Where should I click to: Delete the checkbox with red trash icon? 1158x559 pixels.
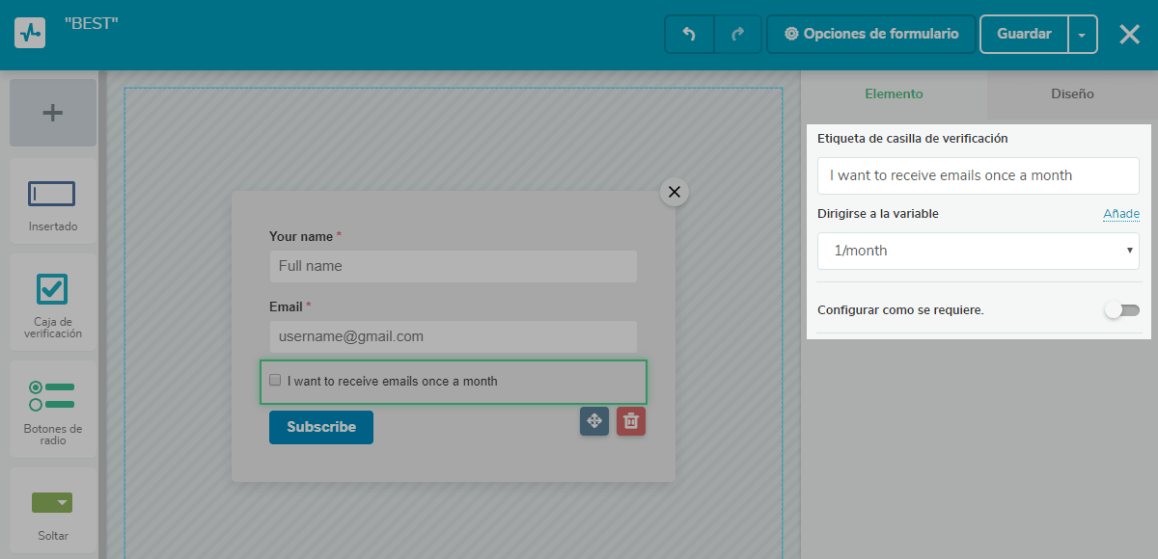[x=630, y=421]
